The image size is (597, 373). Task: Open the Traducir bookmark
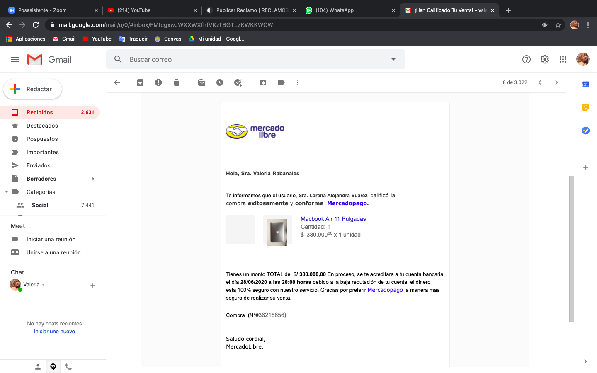click(x=133, y=39)
